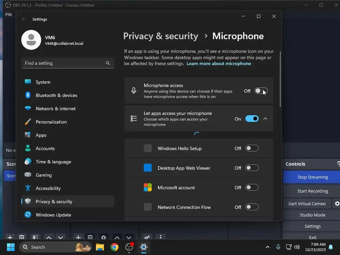Open Personalization category
340x255 pixels.
click(x=67, y=122)
